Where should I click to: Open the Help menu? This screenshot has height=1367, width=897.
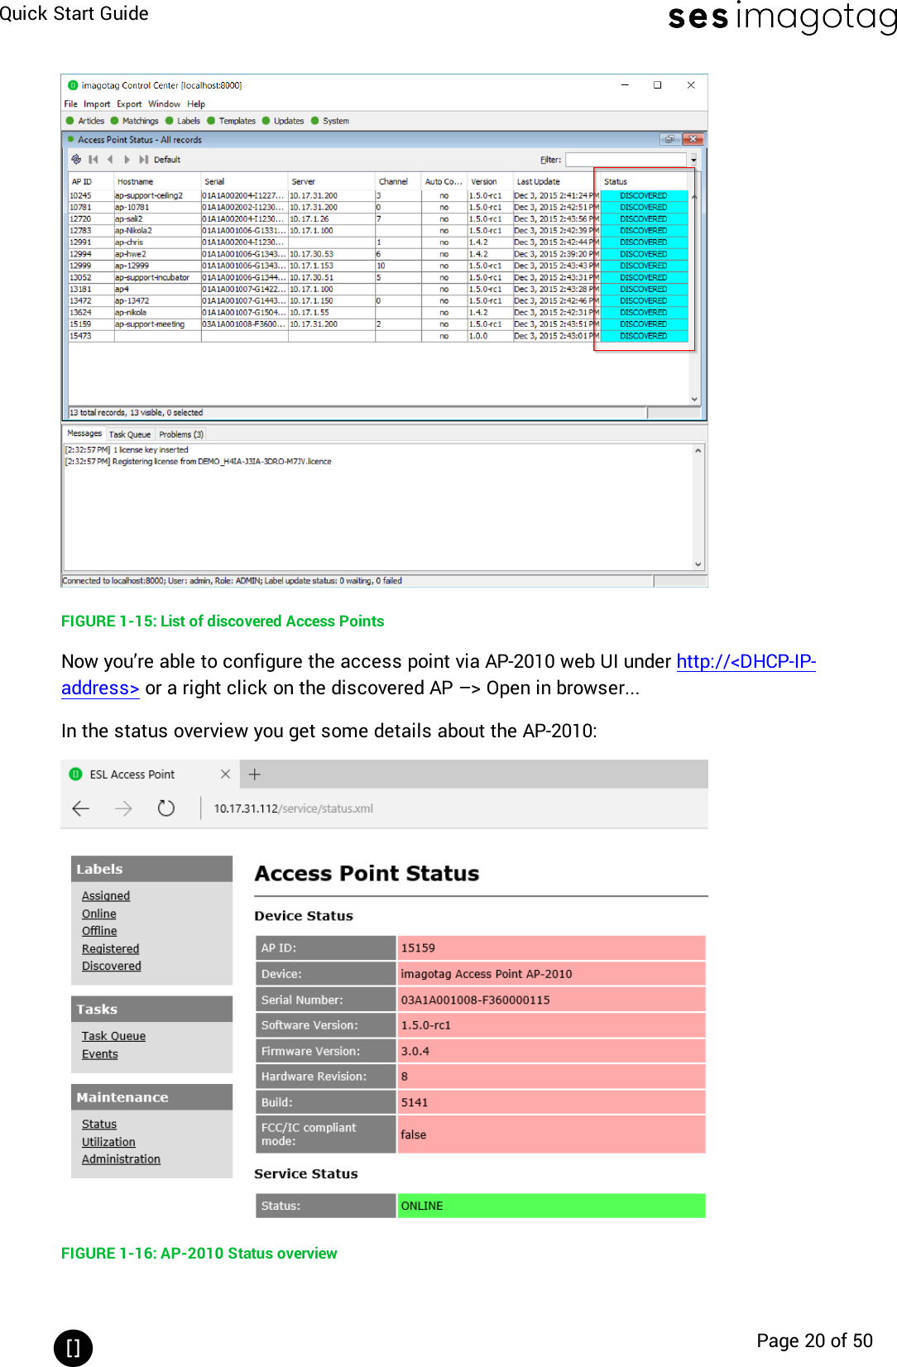coord(196,104)
